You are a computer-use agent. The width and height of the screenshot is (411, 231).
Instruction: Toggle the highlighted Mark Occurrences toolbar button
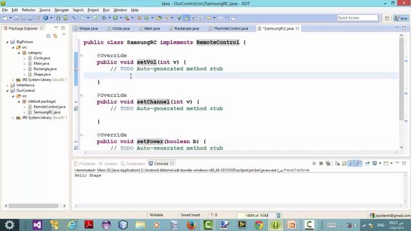click(186, 18)
